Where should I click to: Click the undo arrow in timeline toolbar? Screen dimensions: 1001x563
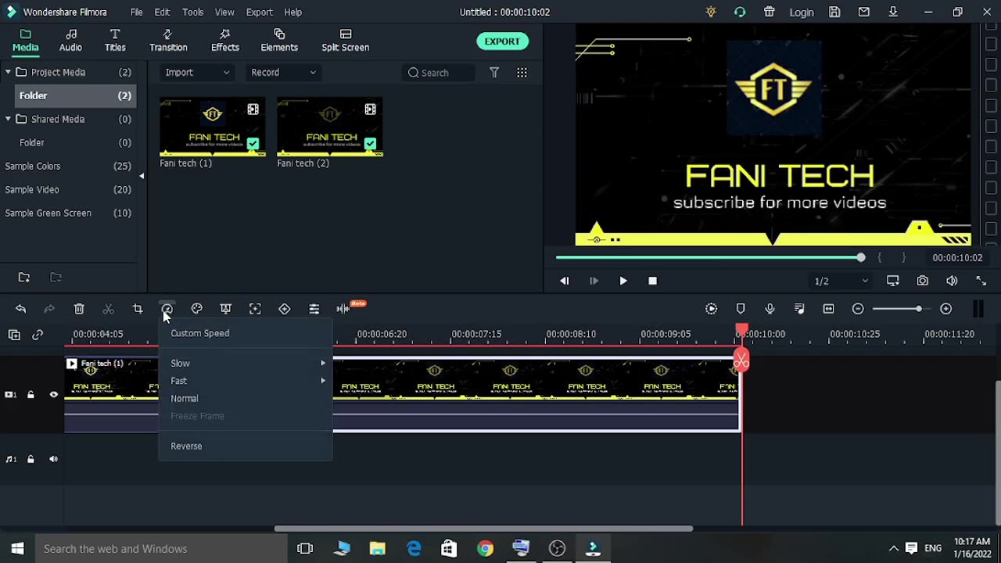(20, 309)
